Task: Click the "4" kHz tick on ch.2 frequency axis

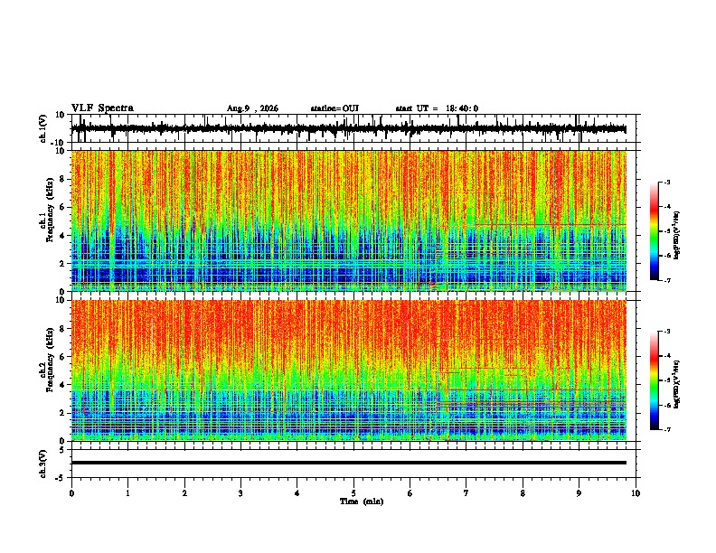Action: 62,385
